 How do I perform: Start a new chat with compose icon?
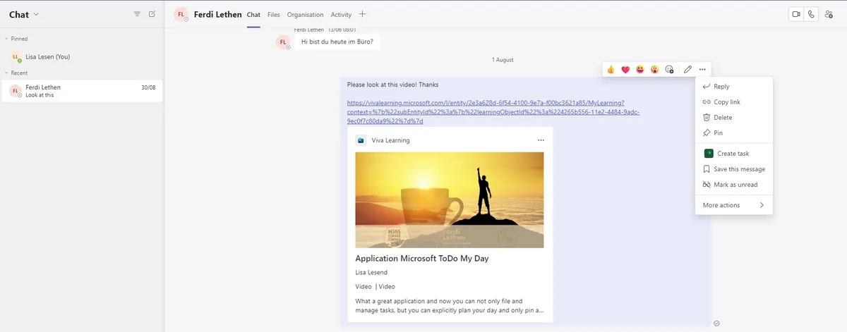point(152,14)
